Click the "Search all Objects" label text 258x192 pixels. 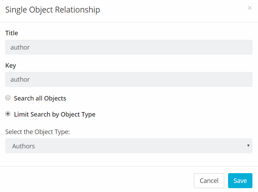(x=40, y=98)
